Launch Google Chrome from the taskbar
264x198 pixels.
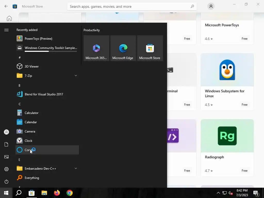[70, 193]
